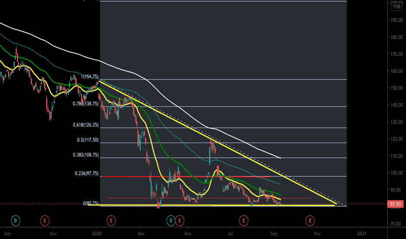The height and width of the screenshot is (239, 406).
Task: Click the Jul label on time axis
Action: (230, 234)
